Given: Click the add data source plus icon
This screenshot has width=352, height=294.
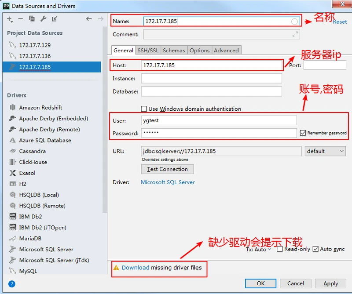Looking at the screenshot, I should [10, 19].
